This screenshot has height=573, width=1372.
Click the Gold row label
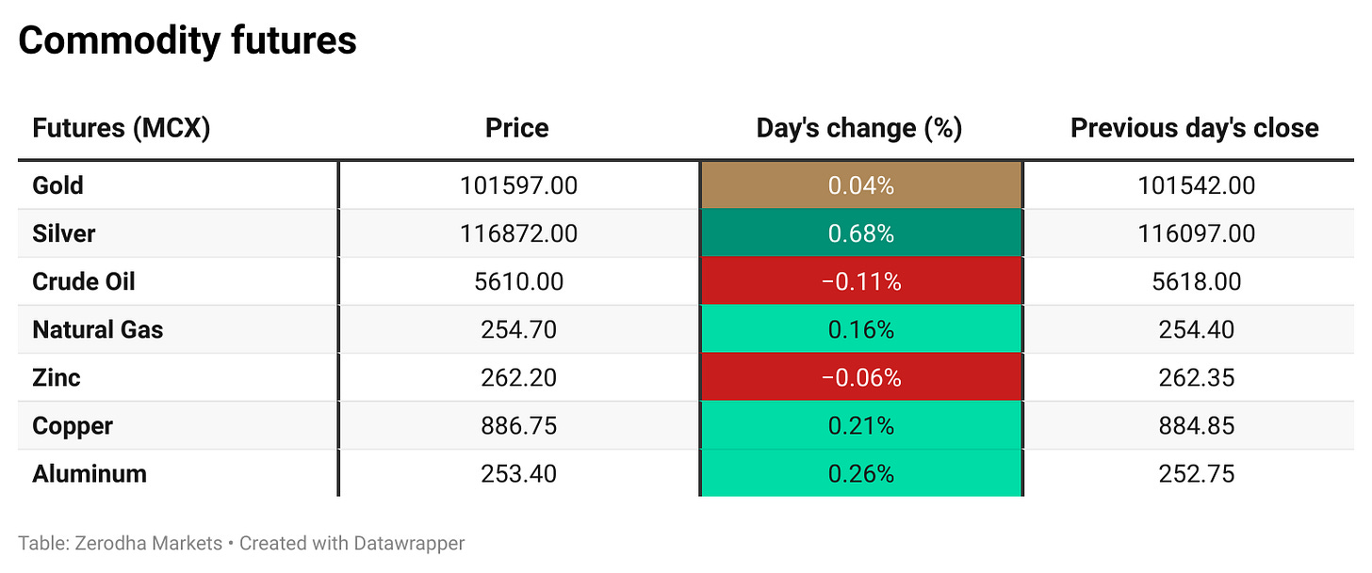[57, 185]
